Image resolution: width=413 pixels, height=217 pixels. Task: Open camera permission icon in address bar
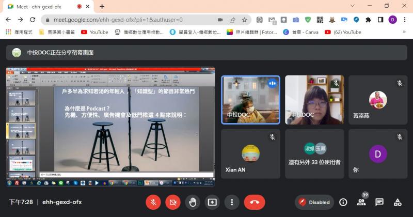click(x=220, y=20)
